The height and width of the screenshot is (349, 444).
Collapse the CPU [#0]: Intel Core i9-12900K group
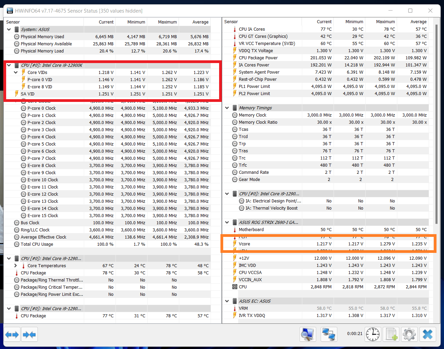[9, 65]
